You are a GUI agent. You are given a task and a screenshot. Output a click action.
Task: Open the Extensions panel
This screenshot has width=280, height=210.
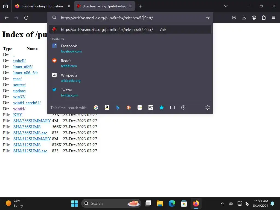tap(264, 17)
